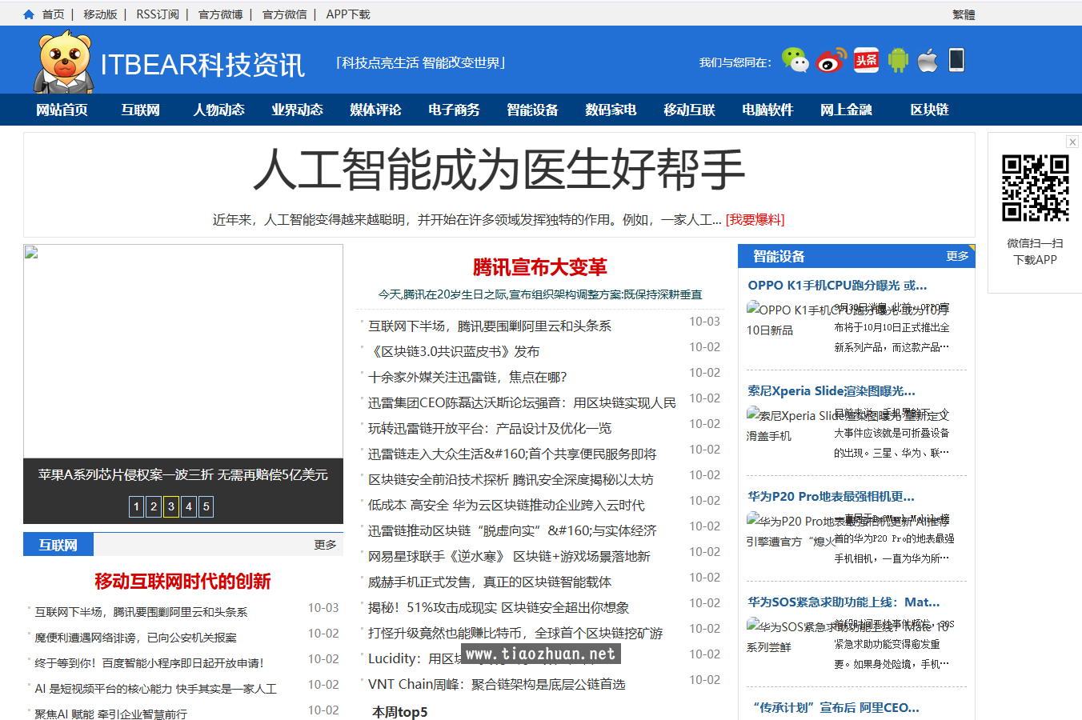Select carousel slide 2 indicator

pyautogui.click(x=154, y=506)
